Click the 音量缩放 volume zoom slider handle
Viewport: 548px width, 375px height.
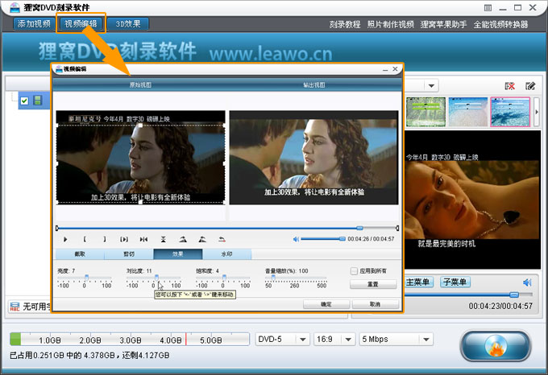click(x=273, y=278)
